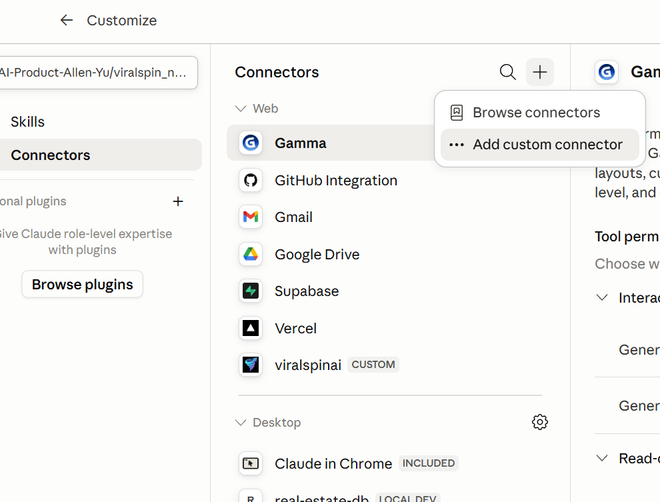Click the viralspinai tornado icon
The image size is (660, 502).
[x=251, y=365]
